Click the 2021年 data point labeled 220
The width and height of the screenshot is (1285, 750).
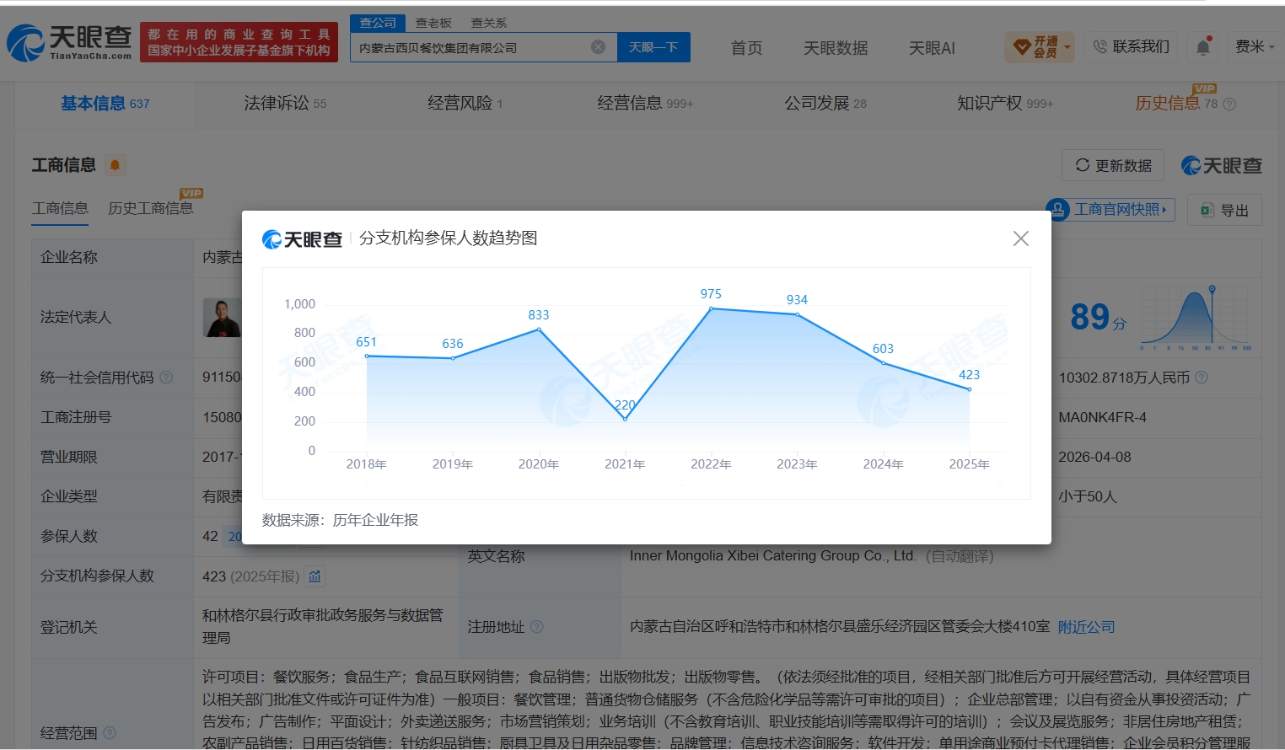click(x=625, y=419)
